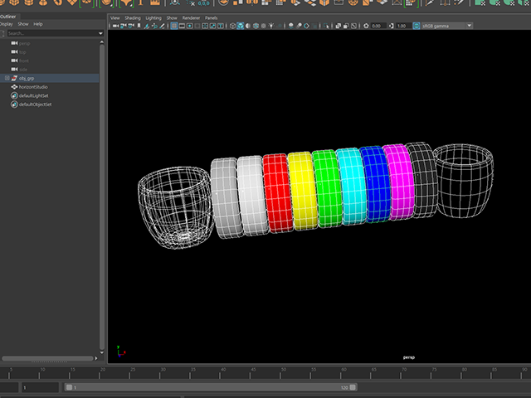Open the Outliner search filter dropdown arrow
Viewport: 531px width, 398px height.
coord(100,33)
